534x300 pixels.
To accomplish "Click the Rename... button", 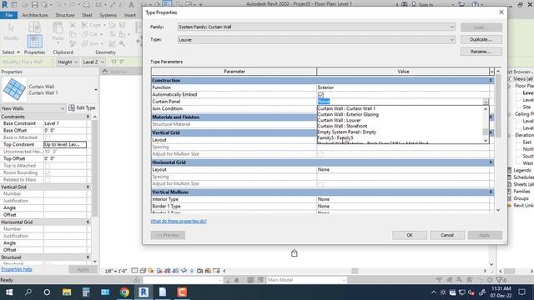I will pyautogui.click(x=481, y=52).
